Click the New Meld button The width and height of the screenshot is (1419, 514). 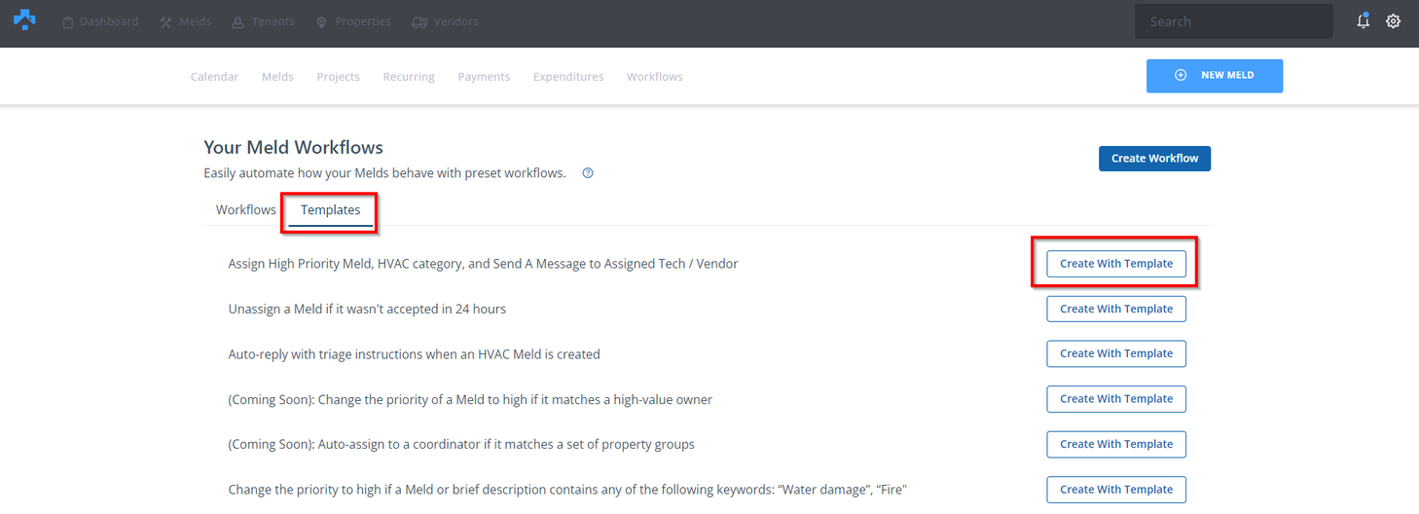1214,76
